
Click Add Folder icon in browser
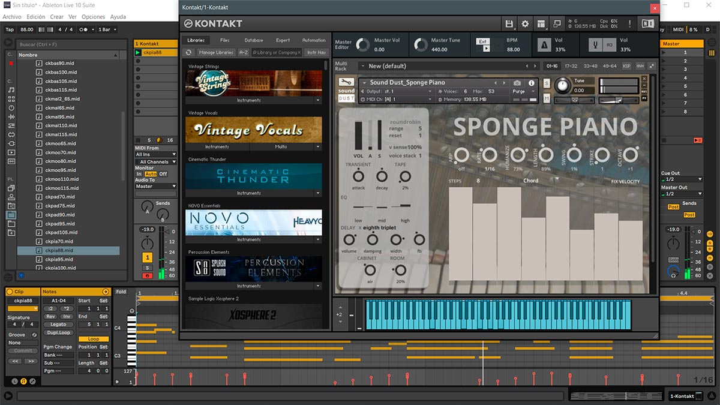coord(11,232)
